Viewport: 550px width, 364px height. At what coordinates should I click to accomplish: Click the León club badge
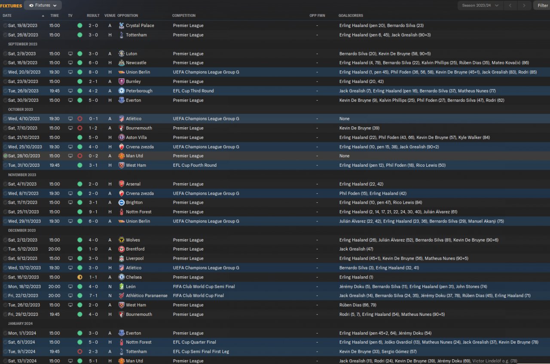(x=122, y=286)
